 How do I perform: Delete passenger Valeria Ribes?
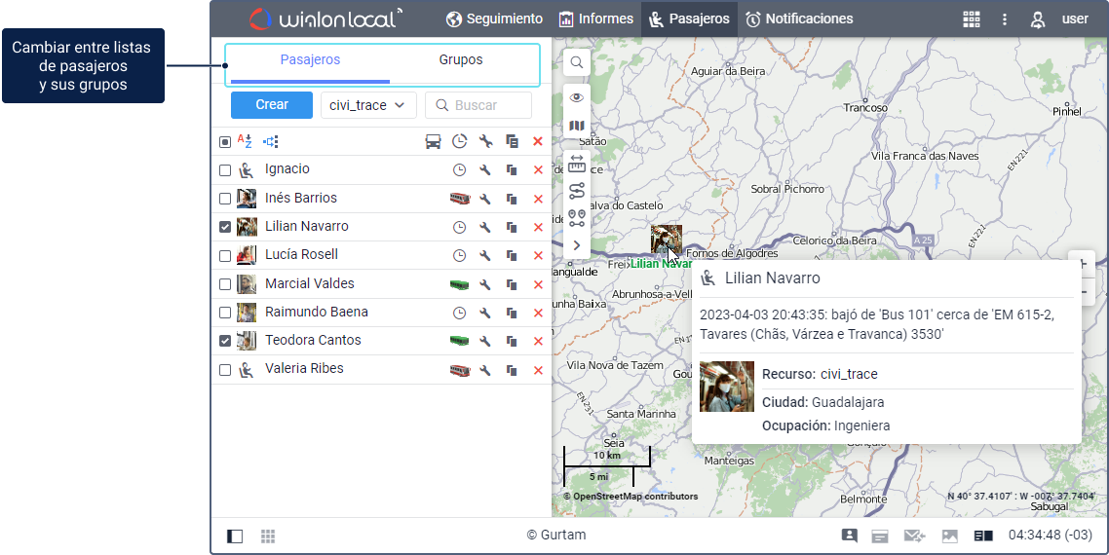[x=538, y=370]
